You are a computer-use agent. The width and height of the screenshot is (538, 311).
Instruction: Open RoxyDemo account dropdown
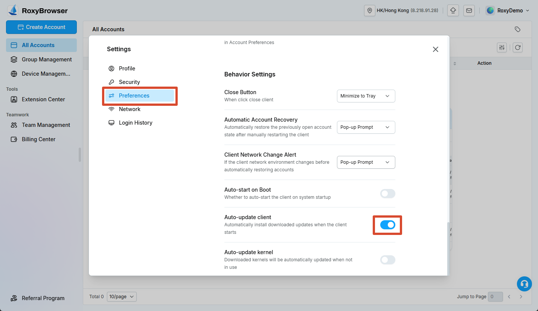[508, 11]
